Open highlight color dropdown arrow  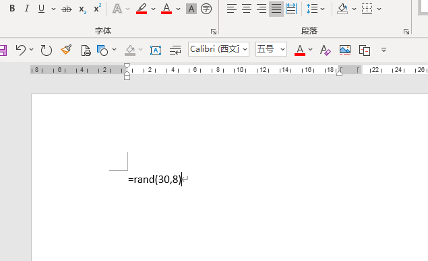pos(154,9)
